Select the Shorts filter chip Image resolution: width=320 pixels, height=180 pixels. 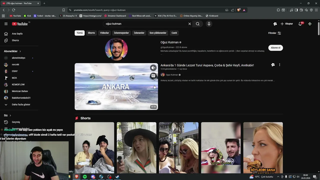[x=91, y=33]
